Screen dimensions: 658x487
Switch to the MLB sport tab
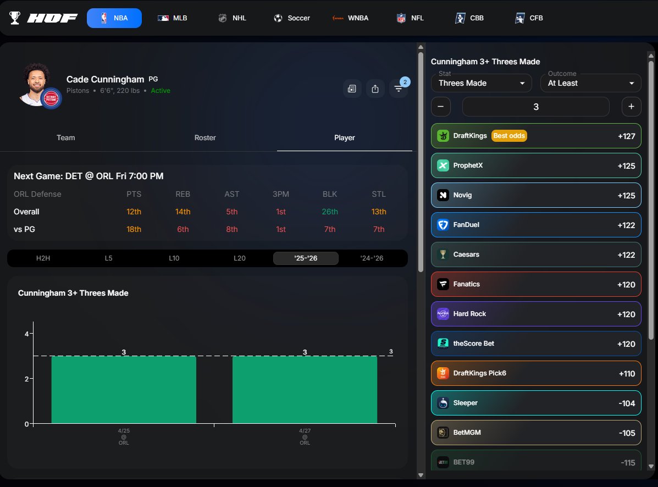173,18
